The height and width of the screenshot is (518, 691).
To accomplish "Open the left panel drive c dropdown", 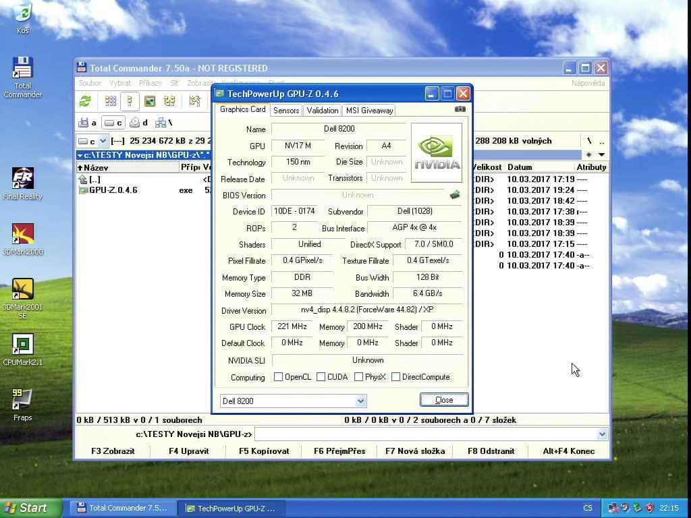I will pos(103,141).
